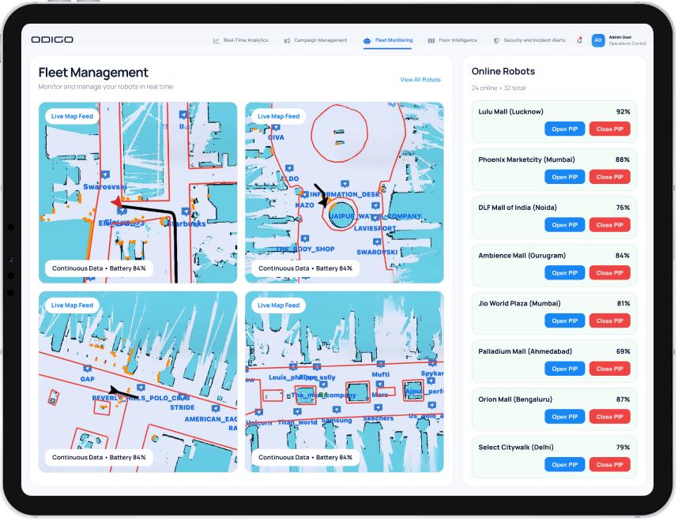Click the BEVERLY_HILLS_POLO_CLUB marker icon

[x=141, y=388]
